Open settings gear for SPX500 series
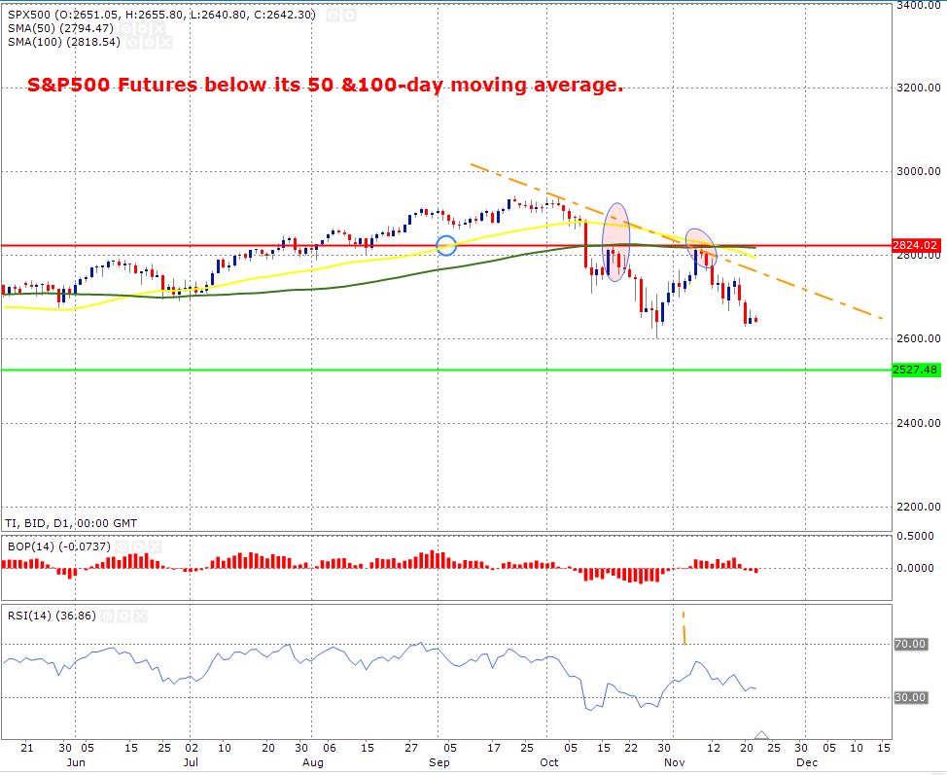The width and height of the screenshot is (947, 775). [349, 16]
